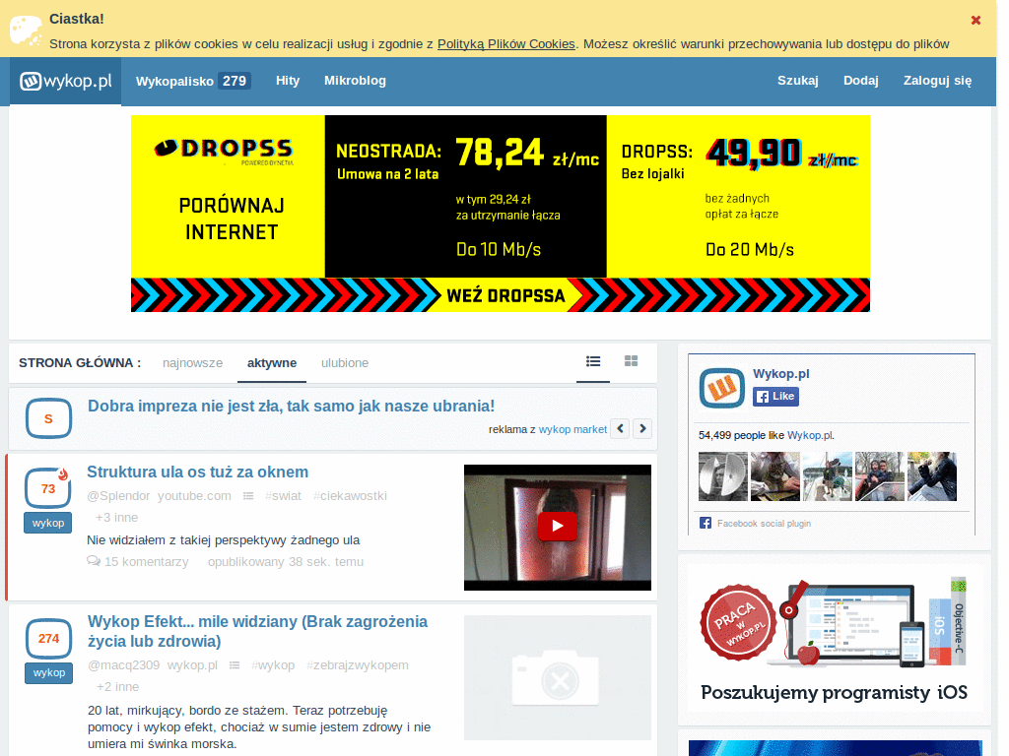Vote wykop on Wykop Efekt post
This screenshot has height=756, width=1009.
(x=49, y=672)
